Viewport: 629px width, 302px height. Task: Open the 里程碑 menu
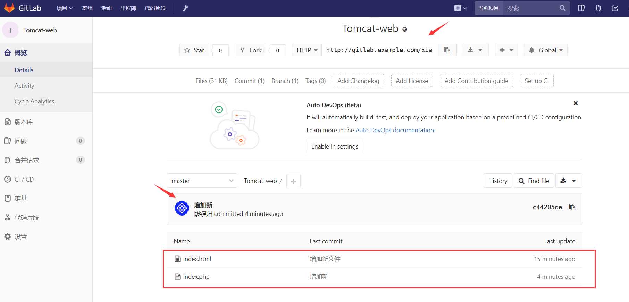click(x=128, y=8)
